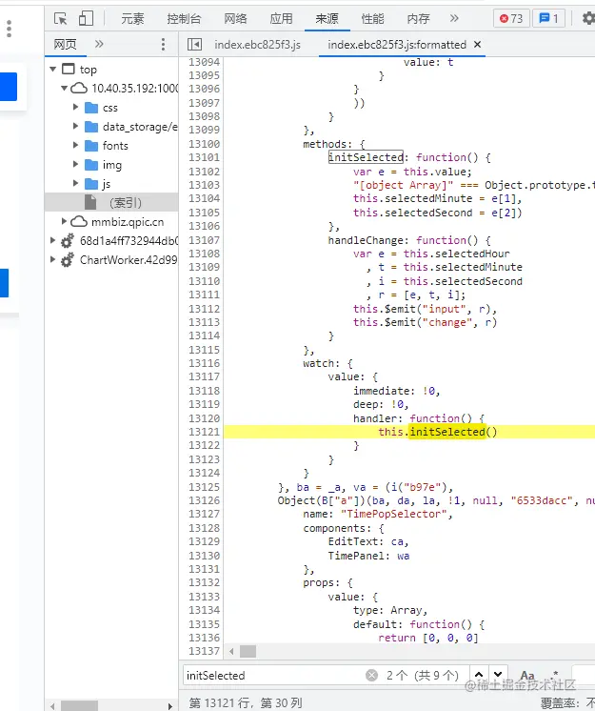595x711 pixels.
Task: Go to next search match arrow
Action: (498, 675)
